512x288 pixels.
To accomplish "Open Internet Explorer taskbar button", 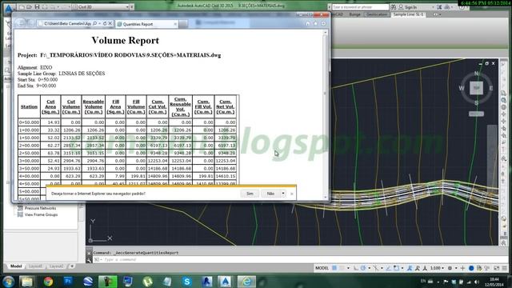I will pyautogui.click(x=246, y=281).
